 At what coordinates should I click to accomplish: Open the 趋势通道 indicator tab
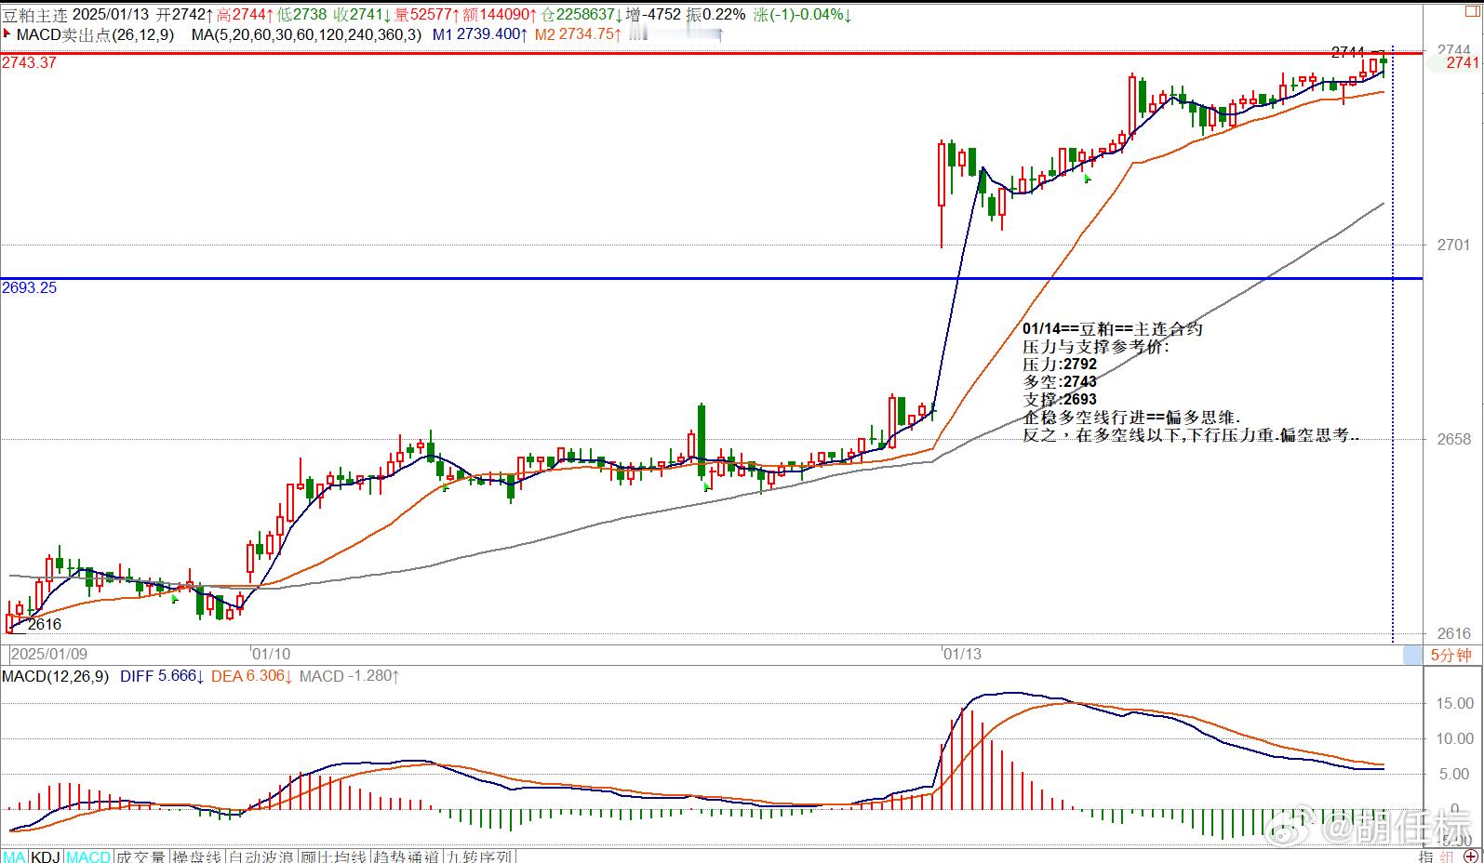[406, 856]
